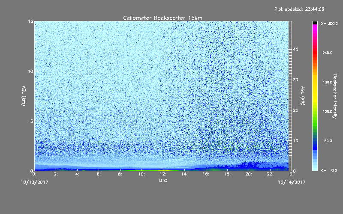Click the 6: hour tick label
The image size is (343, 214).
99,174
